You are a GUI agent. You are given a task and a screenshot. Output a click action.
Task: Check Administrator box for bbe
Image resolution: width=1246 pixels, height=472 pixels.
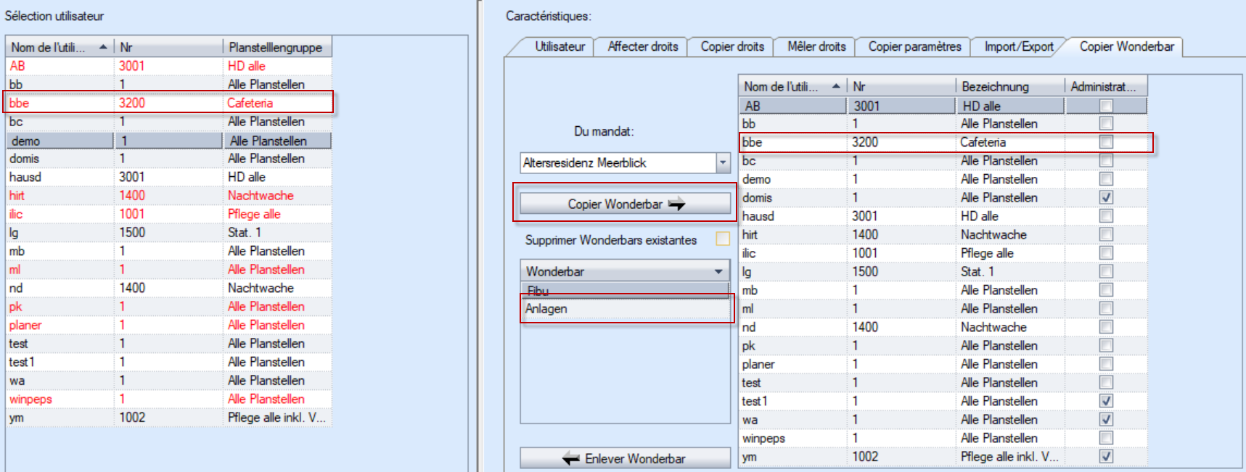coord(1105,142)
